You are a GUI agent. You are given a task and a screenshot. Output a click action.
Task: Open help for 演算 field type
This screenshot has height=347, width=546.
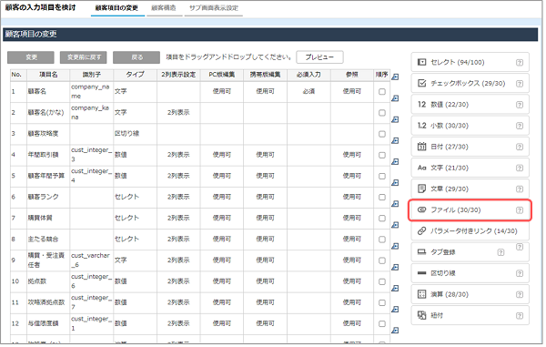pos(520,295)
